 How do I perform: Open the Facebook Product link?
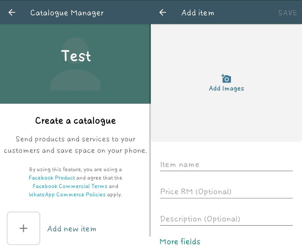click(x=52, y=178)
